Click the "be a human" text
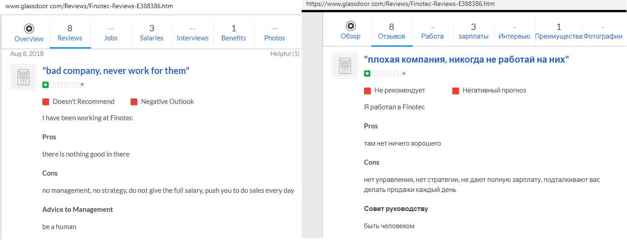This screenshot has width=627, height=240. 59,227
